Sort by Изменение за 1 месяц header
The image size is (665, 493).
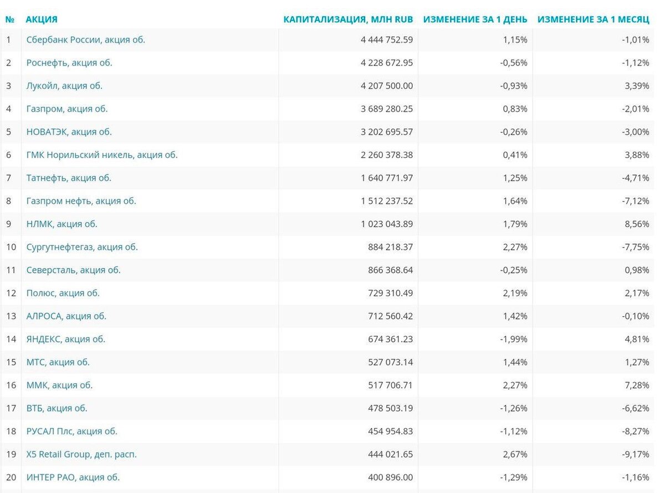(x=594, y=19)
